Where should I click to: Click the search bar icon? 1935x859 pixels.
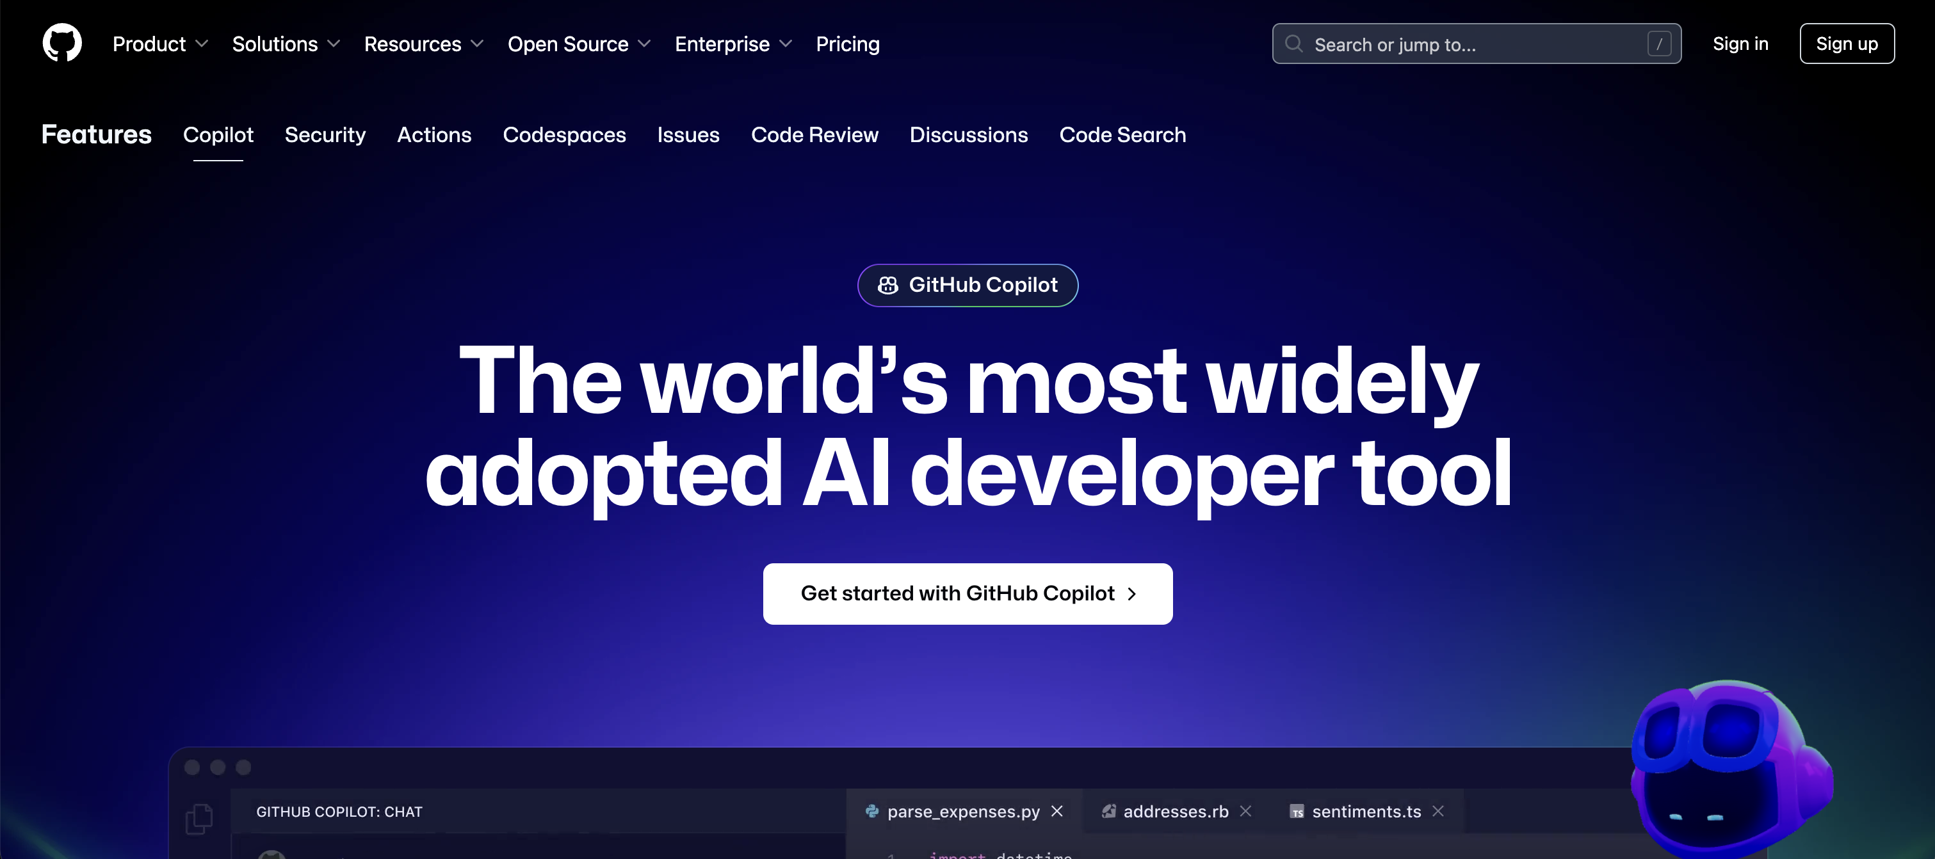(x=1295, y=43)
